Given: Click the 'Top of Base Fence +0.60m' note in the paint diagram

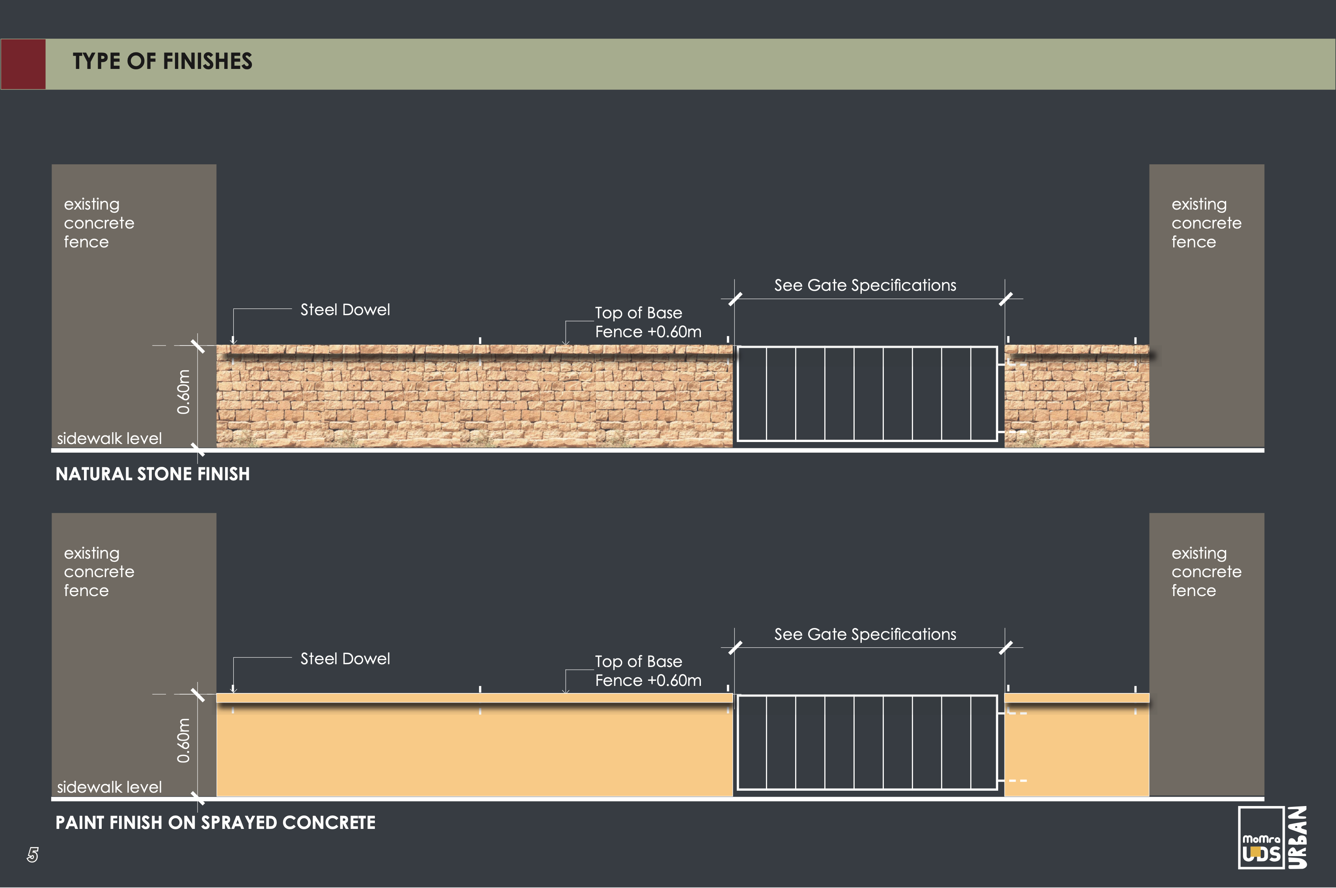Looking at the screenshot, I should 648,671.
